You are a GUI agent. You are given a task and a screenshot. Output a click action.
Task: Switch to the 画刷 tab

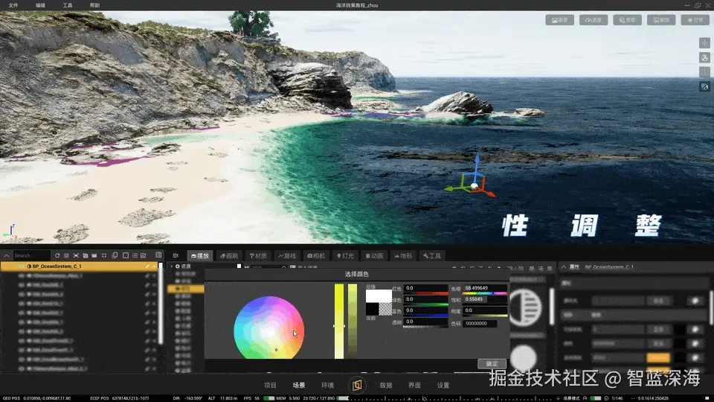[x=230, y=255]
